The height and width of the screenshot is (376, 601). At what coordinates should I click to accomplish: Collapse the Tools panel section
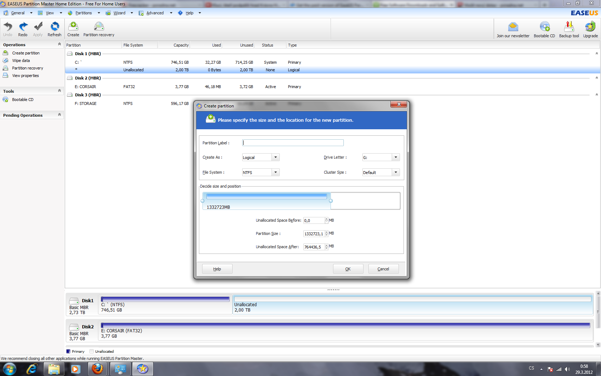click(59, 91)
